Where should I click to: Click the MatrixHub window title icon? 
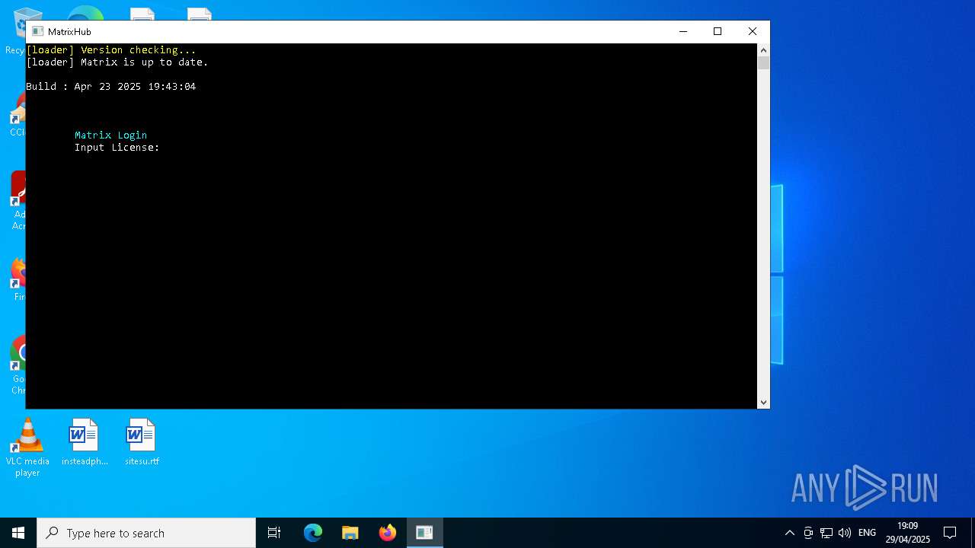coord(37,31)
